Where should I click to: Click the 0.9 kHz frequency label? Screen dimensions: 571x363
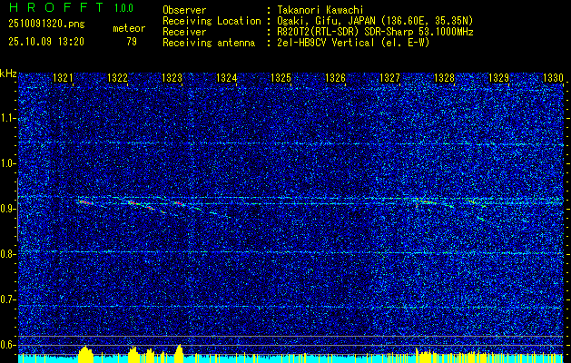click(8, 209)
